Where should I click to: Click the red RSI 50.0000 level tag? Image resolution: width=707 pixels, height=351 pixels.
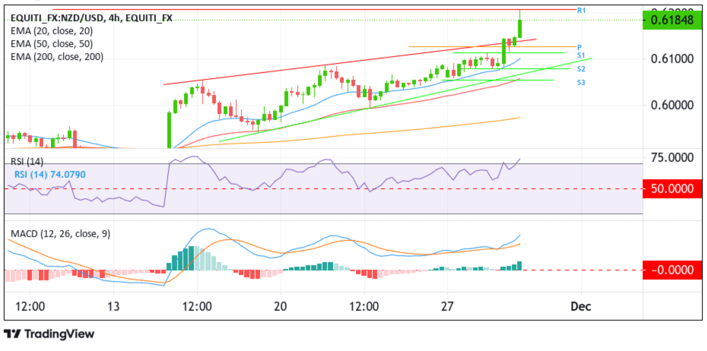(672, 189)
